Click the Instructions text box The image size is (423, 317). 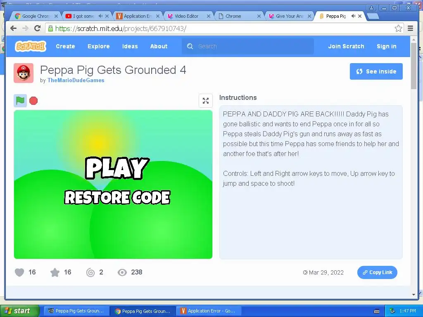pyautogui.click(x=311, y=182)
